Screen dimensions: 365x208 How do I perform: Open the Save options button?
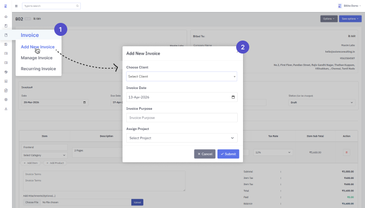(350, 19)
